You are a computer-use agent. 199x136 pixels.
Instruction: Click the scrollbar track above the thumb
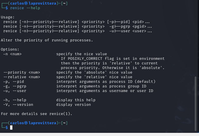tap(196, 38)
